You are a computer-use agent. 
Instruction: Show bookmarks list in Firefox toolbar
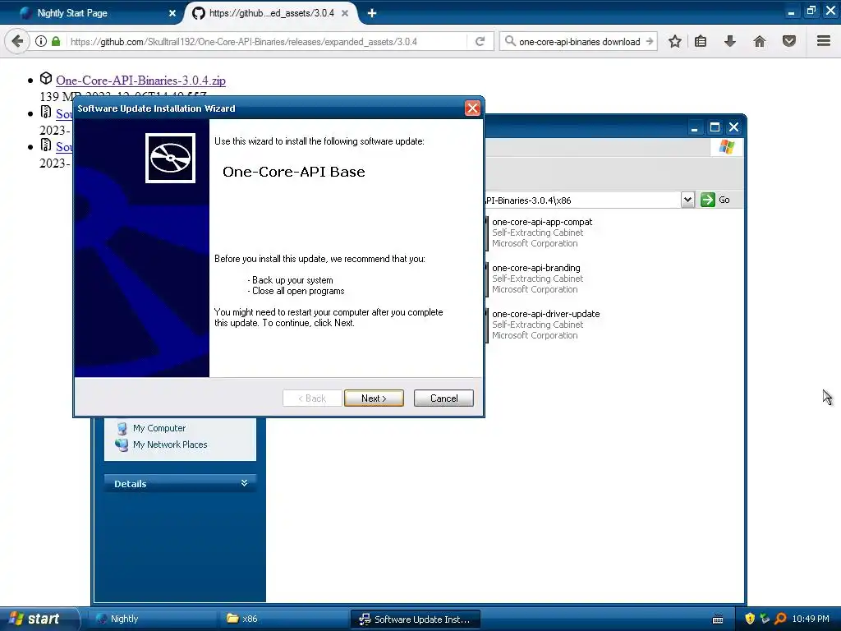tap(701, 41)
